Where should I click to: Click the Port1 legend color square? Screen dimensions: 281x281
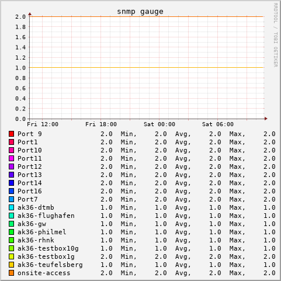[x=11, y=142]
